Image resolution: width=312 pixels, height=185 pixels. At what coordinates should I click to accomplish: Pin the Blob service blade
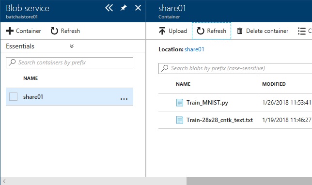point(124,8)
